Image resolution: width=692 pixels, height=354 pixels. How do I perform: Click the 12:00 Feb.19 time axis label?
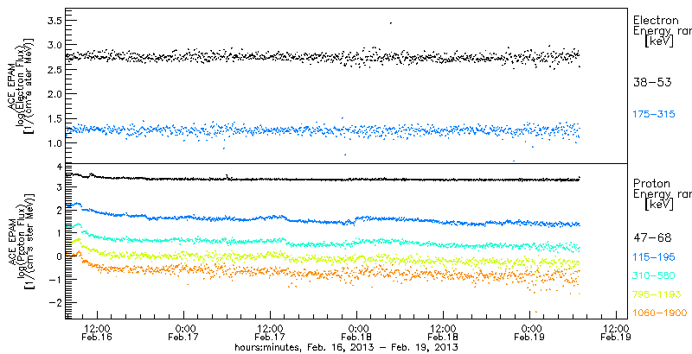pyautogui.click(x=615, y=332)
